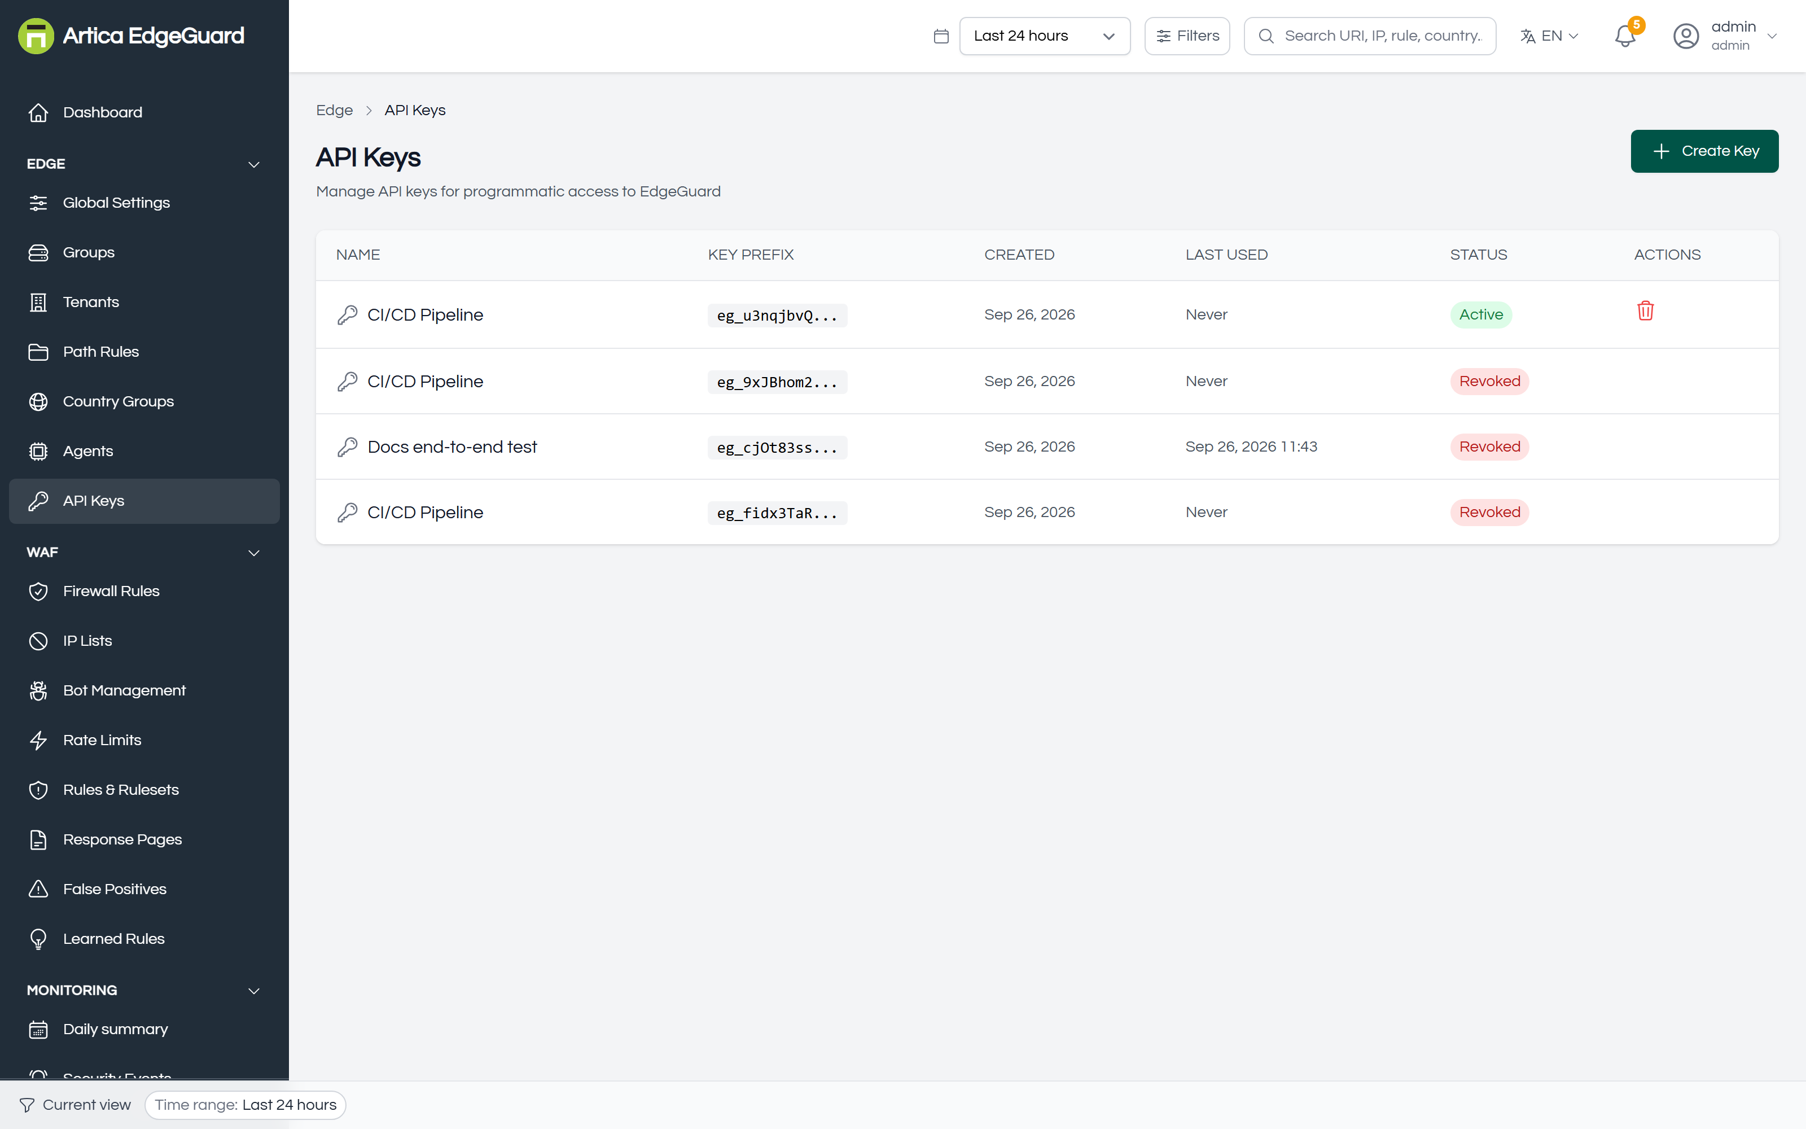Click the calendar icon beside time range

(941, 36)
